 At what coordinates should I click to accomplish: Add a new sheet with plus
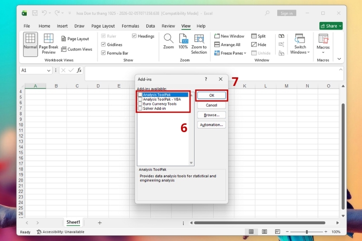click(x=100, y=223)
